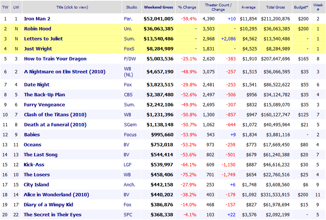This screenshot has width=326, height=220.
Task: Sort by the LW column header
Action: [x=16, y=7]
